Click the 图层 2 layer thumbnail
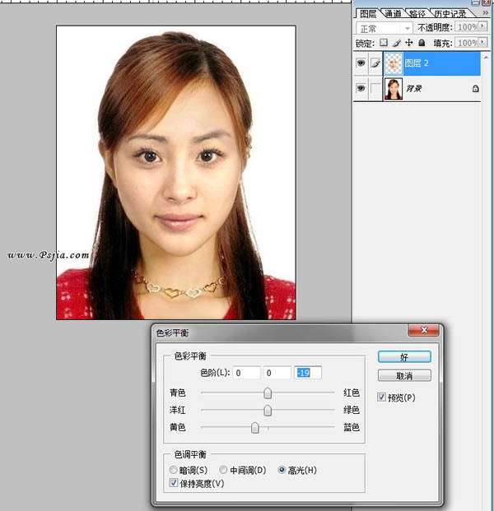This screenshot has height=511, width=494. click(394, 63)
